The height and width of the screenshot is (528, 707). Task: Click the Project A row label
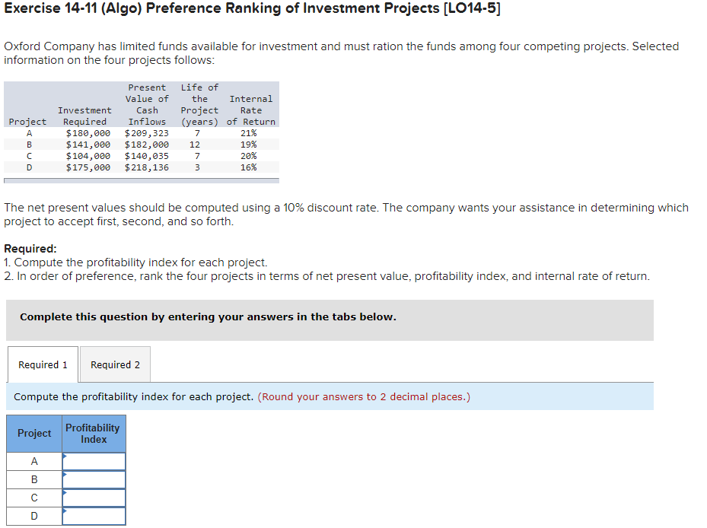coord(33,461)
